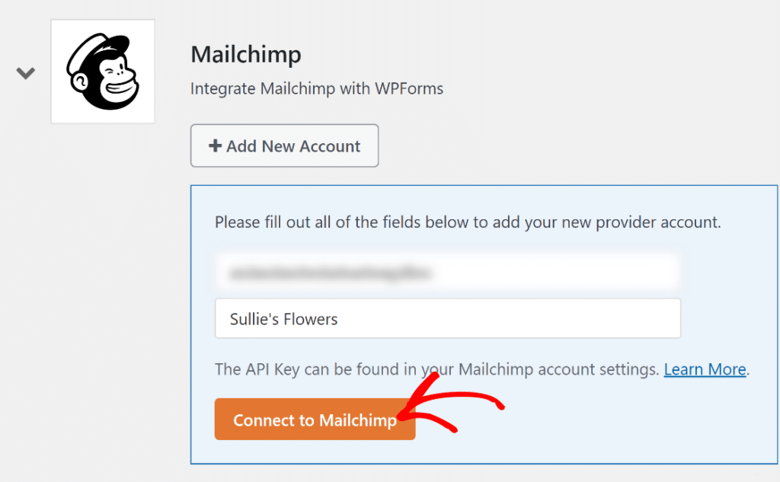This screenshot has width=780, height=482.
Task: Click the Mailchimp heading title
Action: click(245, 54)
